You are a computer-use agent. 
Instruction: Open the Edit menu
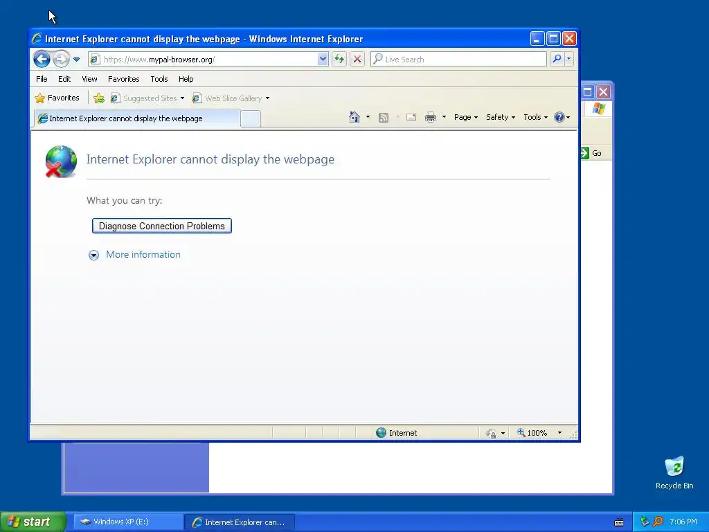click(64, 79)
